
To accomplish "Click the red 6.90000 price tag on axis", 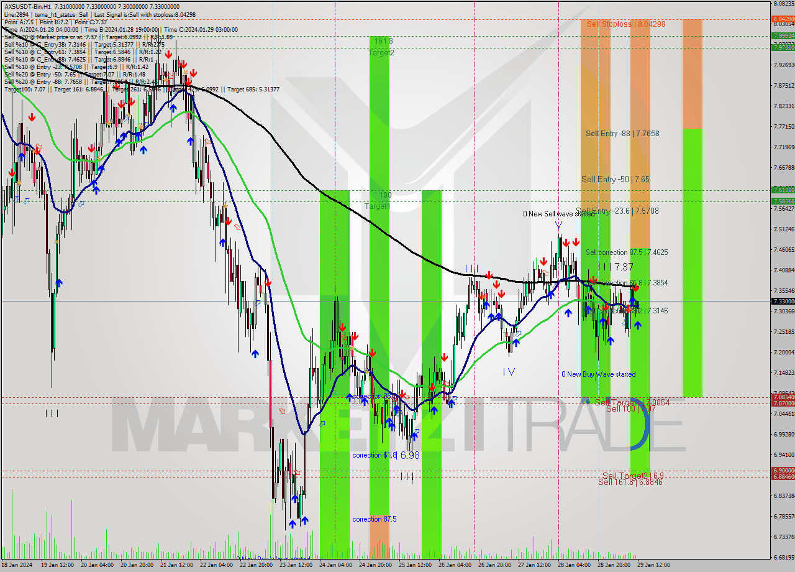I will coord(783,471).
